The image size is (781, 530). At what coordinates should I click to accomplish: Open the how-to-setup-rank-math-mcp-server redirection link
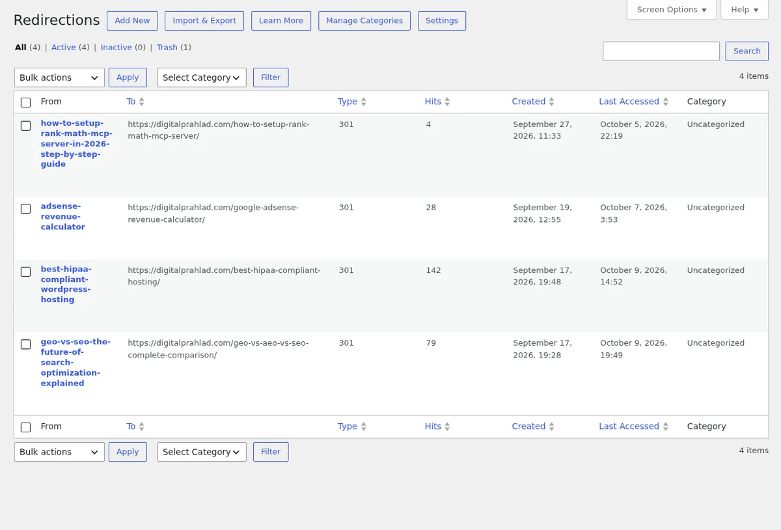76,144
